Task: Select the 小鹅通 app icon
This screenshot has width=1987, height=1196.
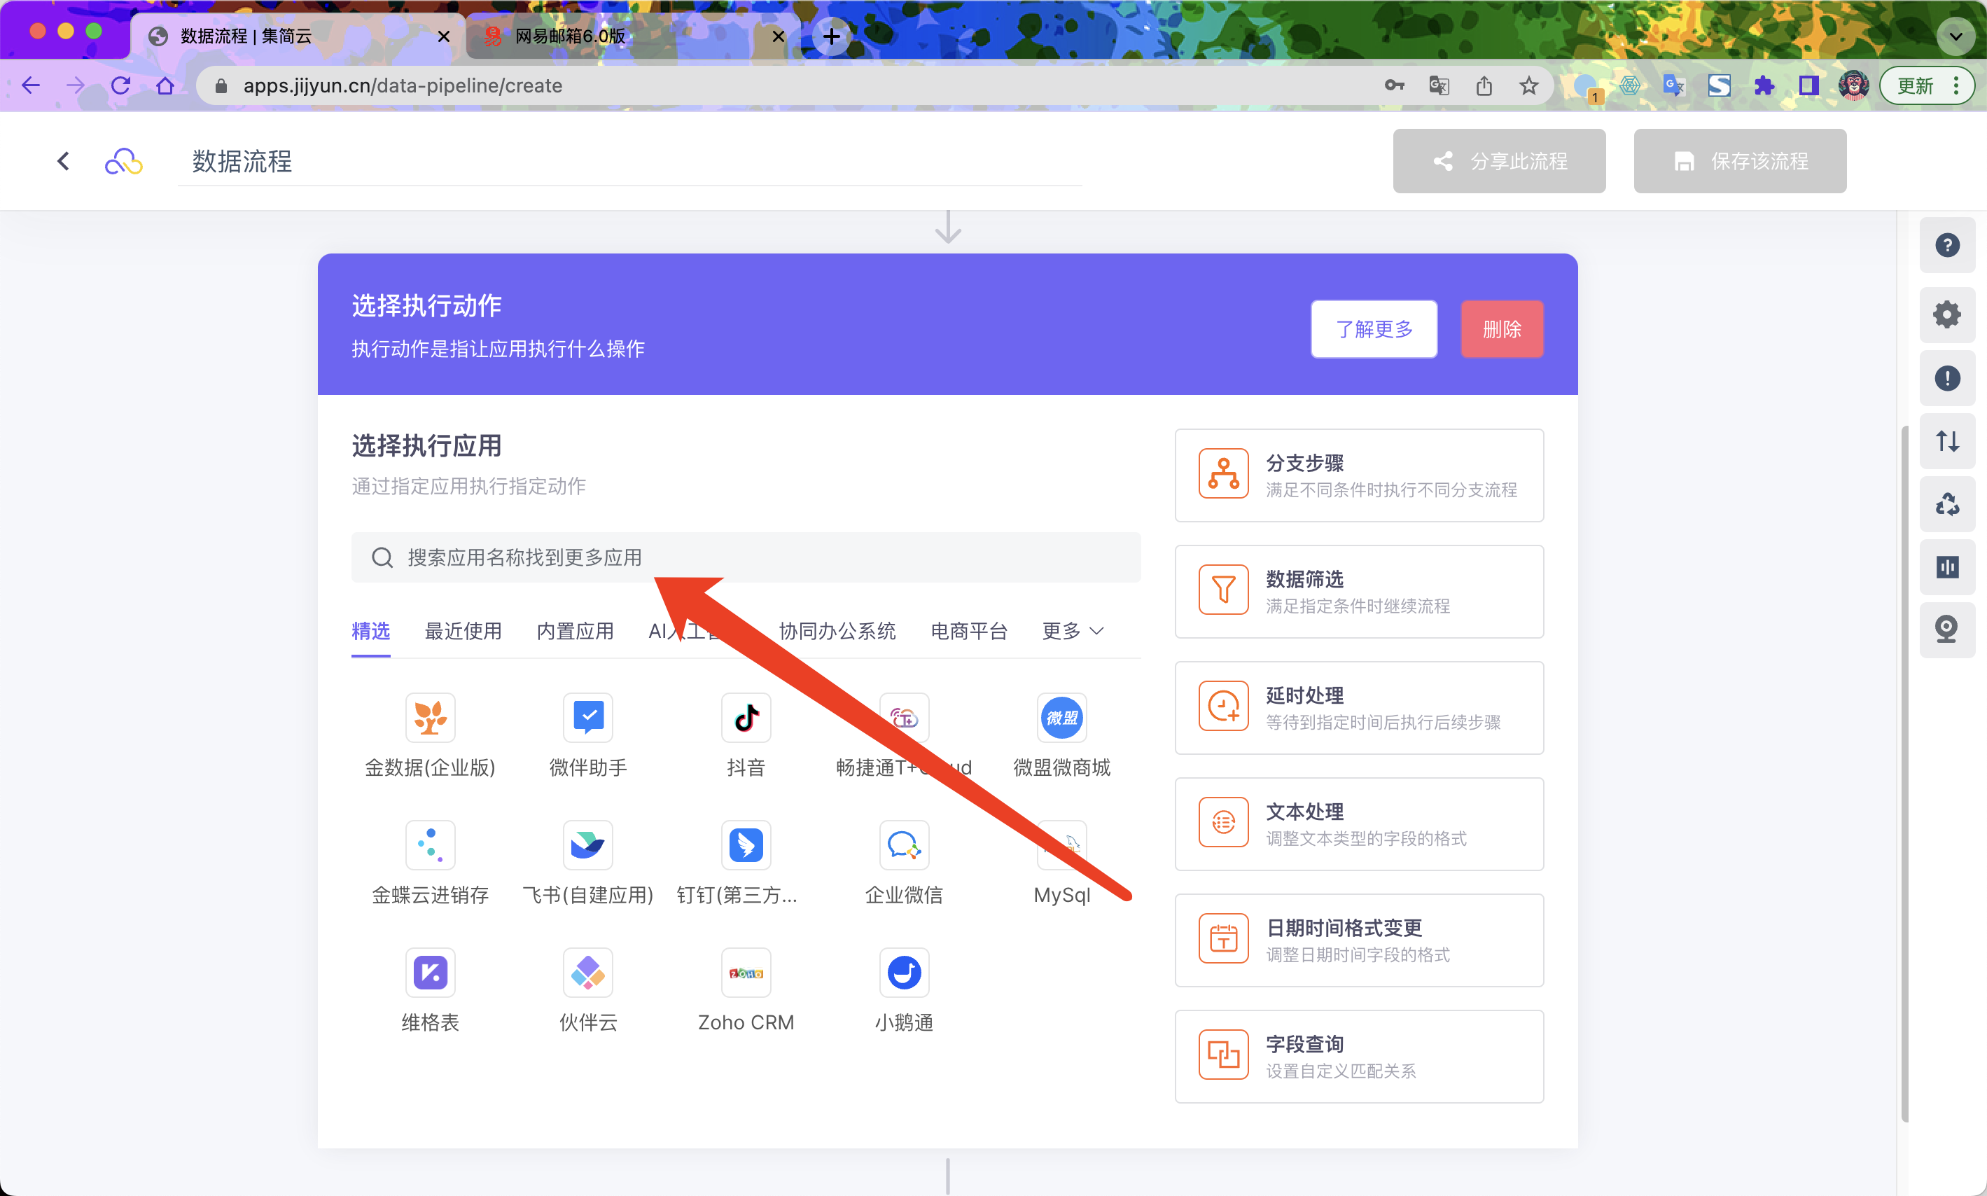Action: coord(903,972)
